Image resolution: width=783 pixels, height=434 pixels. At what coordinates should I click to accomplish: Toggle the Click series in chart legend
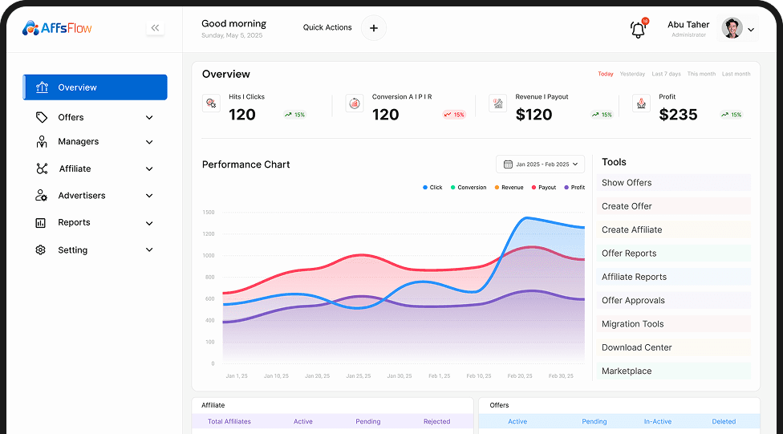point(432,188)
